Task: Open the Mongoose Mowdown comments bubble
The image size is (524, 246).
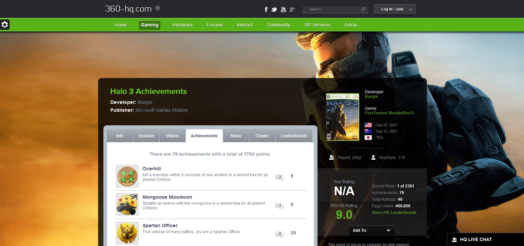Action: [280, 205]
